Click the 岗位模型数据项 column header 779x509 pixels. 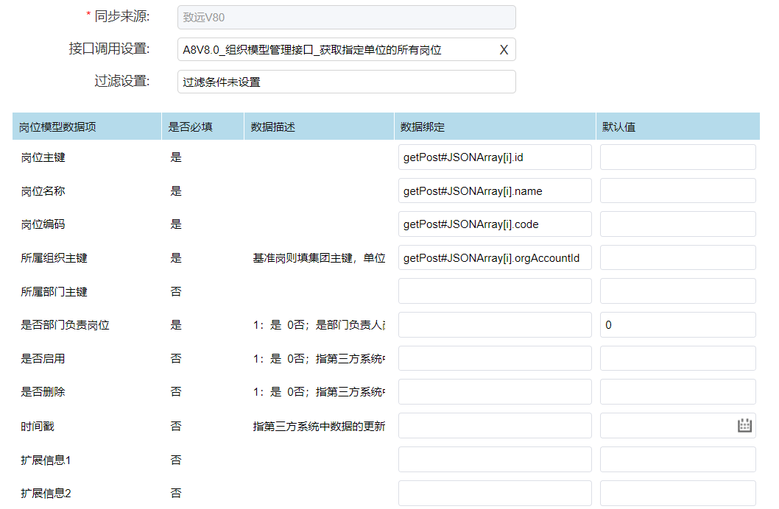tap(87, 127)
